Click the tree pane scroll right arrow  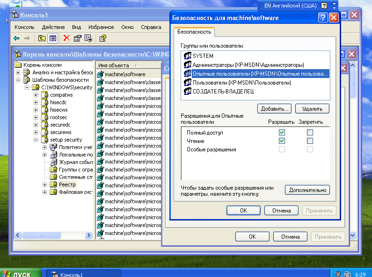coord(89,235)
